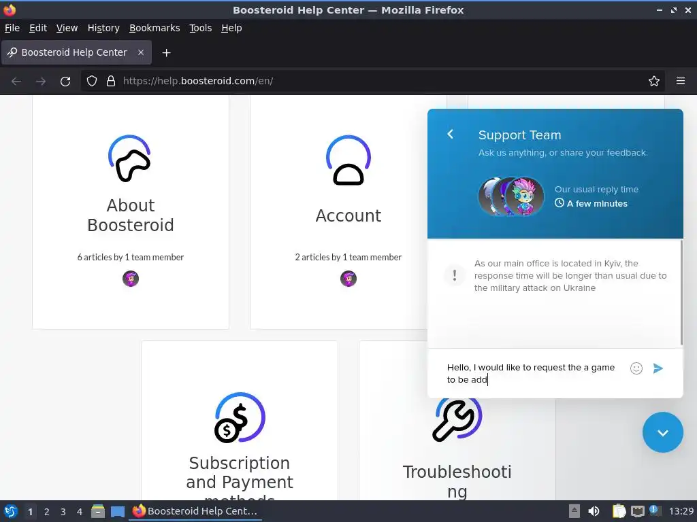Click the 13:29 clock in tray
The height and width of the screenshot is (522, 697).
click(681, 511)
